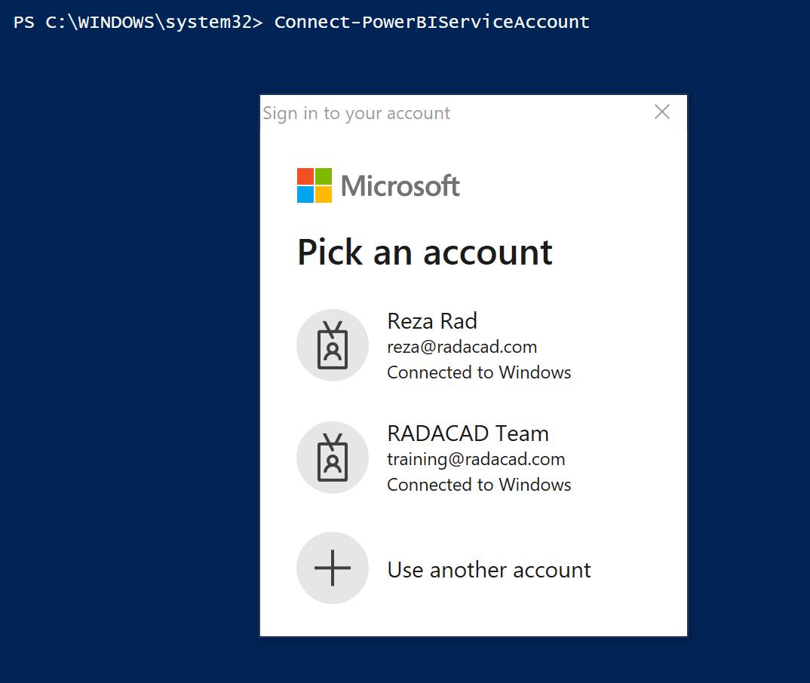The height and width of the screenshot is (683, 810).
Task: Click "Use another account" label
Action: pyautogui.click(x=489, y=570)
